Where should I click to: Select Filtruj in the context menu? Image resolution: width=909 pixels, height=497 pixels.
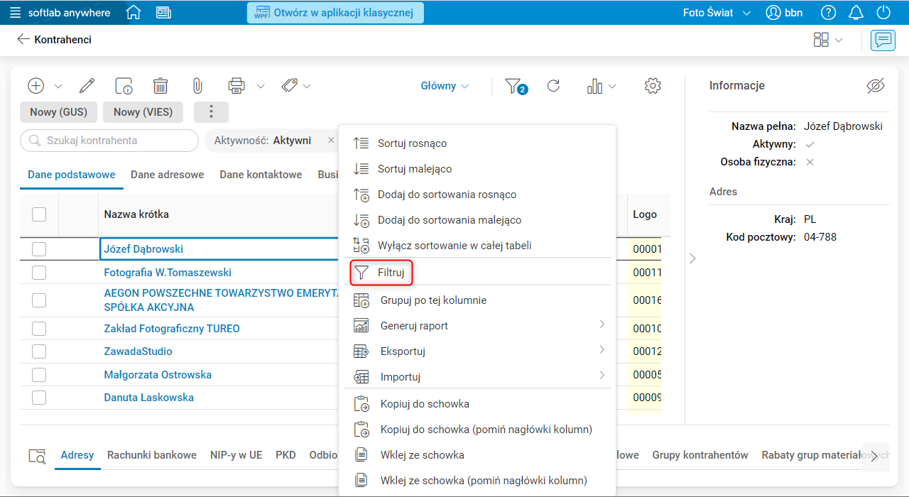[477, 273]
